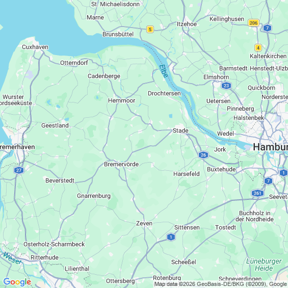This screenshot has width=288, height=288.
Task: Click the yellow 206 road shield
Action: [x=253, y=23]
